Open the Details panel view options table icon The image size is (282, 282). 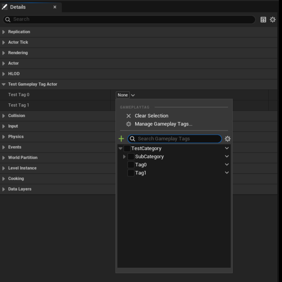tap(263, 19)
